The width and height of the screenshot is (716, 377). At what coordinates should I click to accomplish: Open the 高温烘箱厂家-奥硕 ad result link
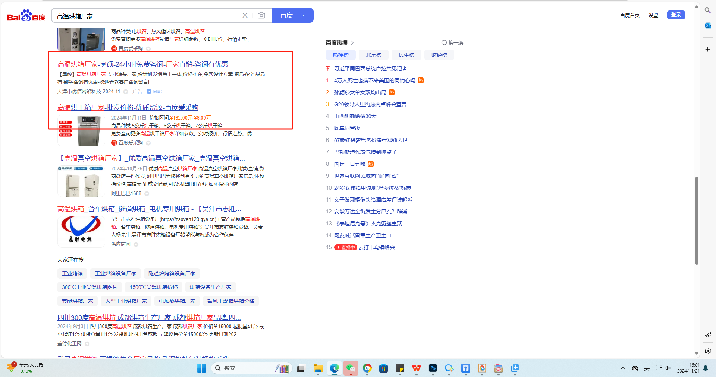(x=142, y=64)
